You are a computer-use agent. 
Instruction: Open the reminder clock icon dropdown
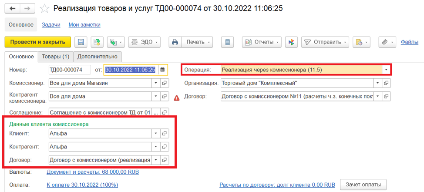[362, 42]
